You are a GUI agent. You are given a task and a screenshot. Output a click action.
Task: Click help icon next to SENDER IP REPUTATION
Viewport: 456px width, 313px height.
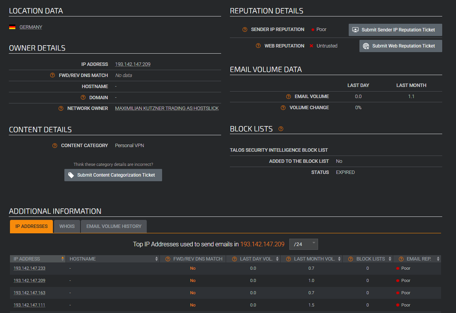(245, 29)
